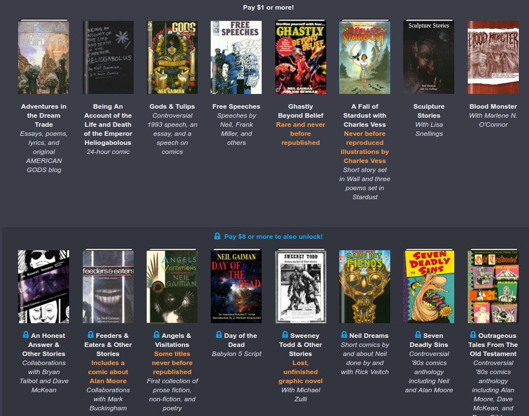
Task: Click Gods & Tulips title text
Action: coord(172,106)
